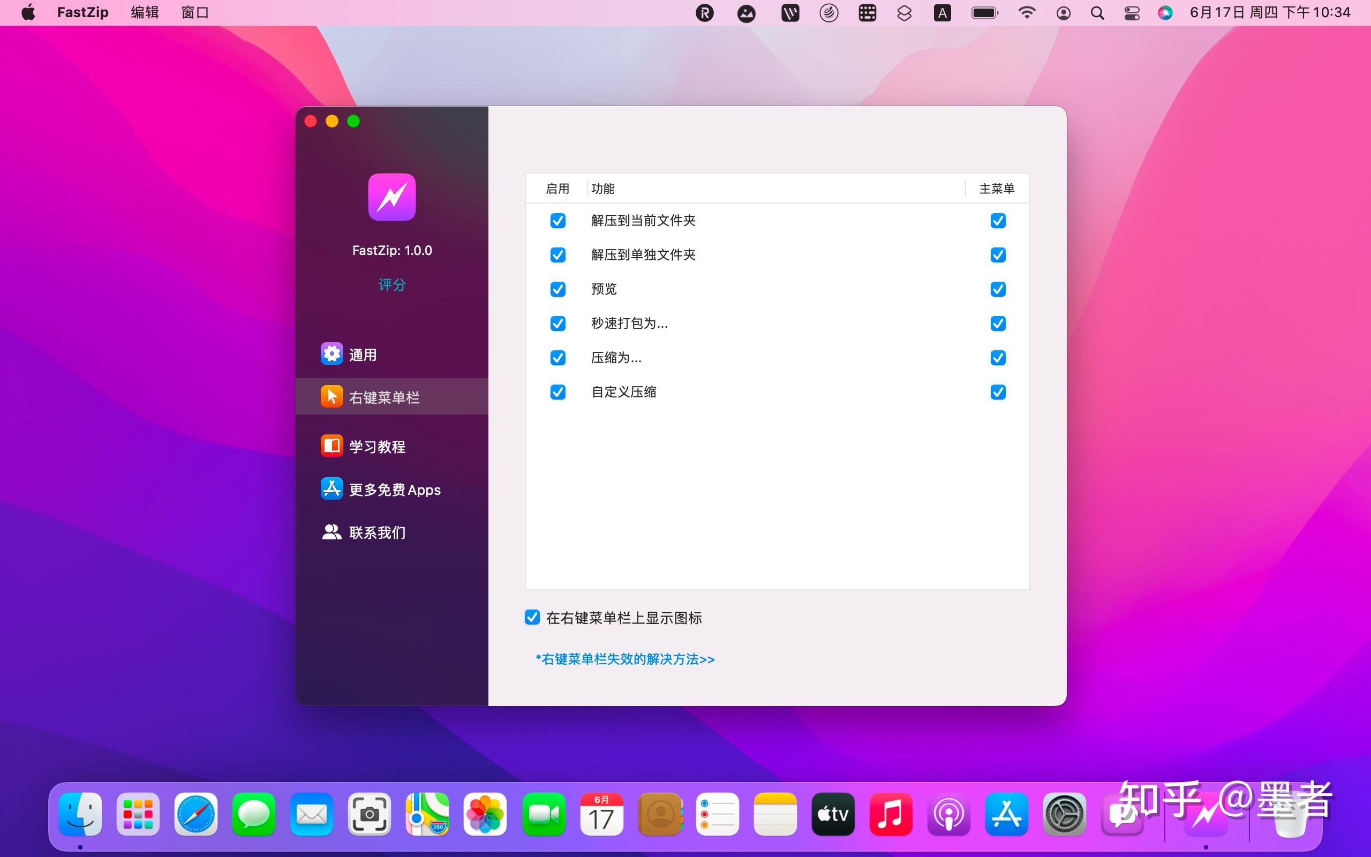The image size is (1371, 857).
Task: Open the App Store from the Dock
Action: pos(1007,815)
